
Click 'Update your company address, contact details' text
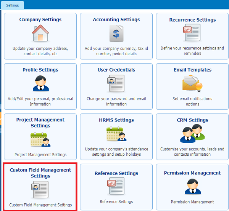click(40, 51)
